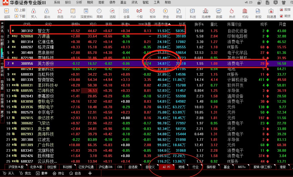
Task: Open the 卖出 sell icon in toolbar
Action: point(47,11)
